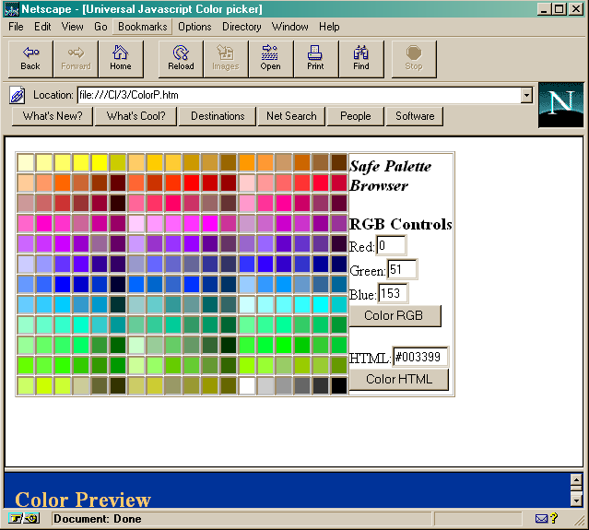Open the Window menu

289,27
